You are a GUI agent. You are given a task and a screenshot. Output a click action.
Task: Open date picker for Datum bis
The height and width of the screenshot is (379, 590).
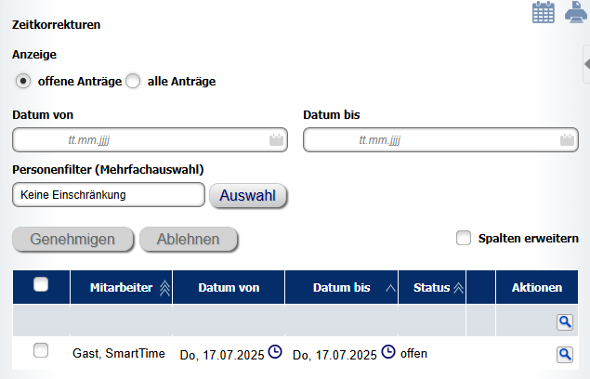click(x=567, y=140)
